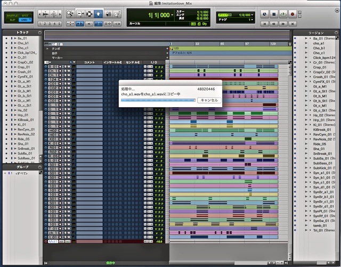341x267 pixels.
Task: Expand the テンポ tempo ruler
Action: 47,48
